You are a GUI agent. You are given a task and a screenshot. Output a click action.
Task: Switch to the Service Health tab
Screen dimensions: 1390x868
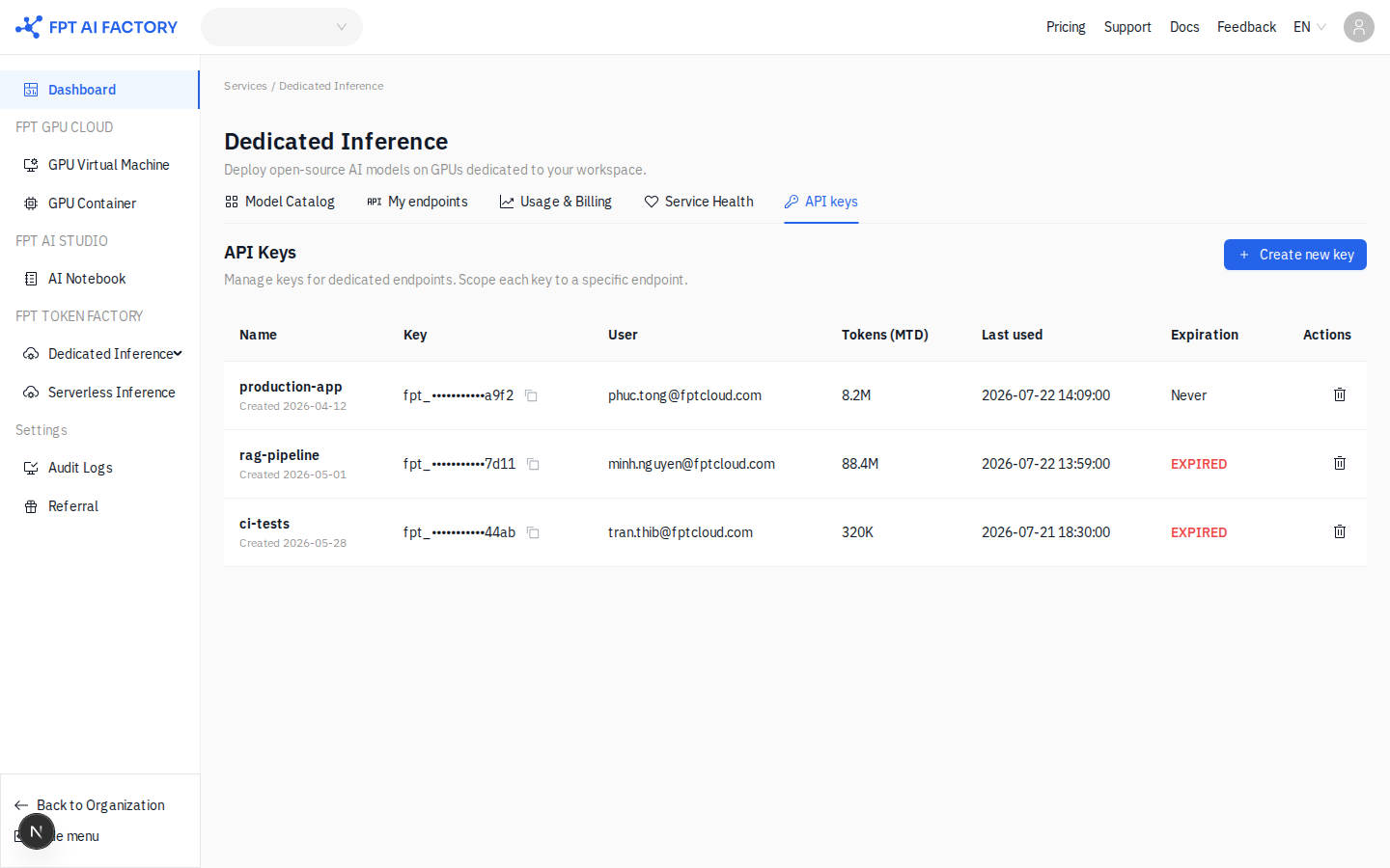click(699, 202)
